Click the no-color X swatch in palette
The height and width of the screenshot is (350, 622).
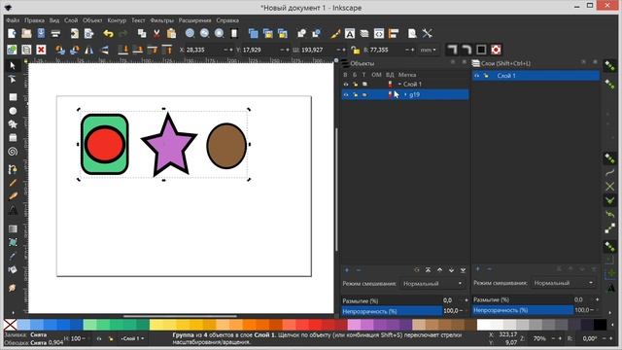[x=11, y=325]
